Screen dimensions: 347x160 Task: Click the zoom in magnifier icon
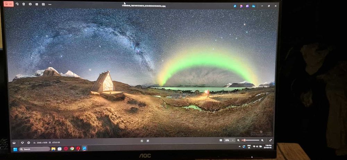click(262, 140)
